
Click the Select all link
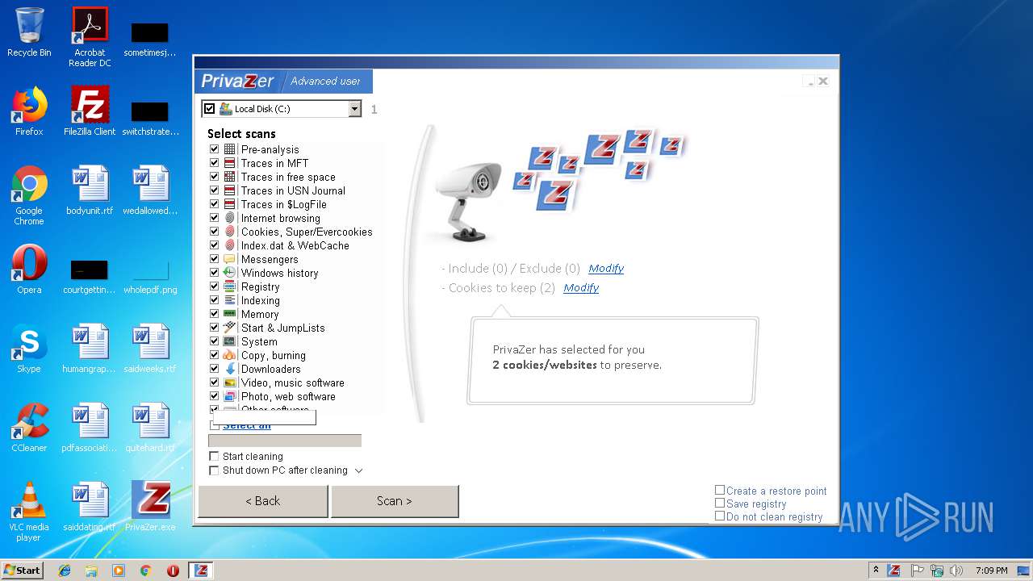247,426
